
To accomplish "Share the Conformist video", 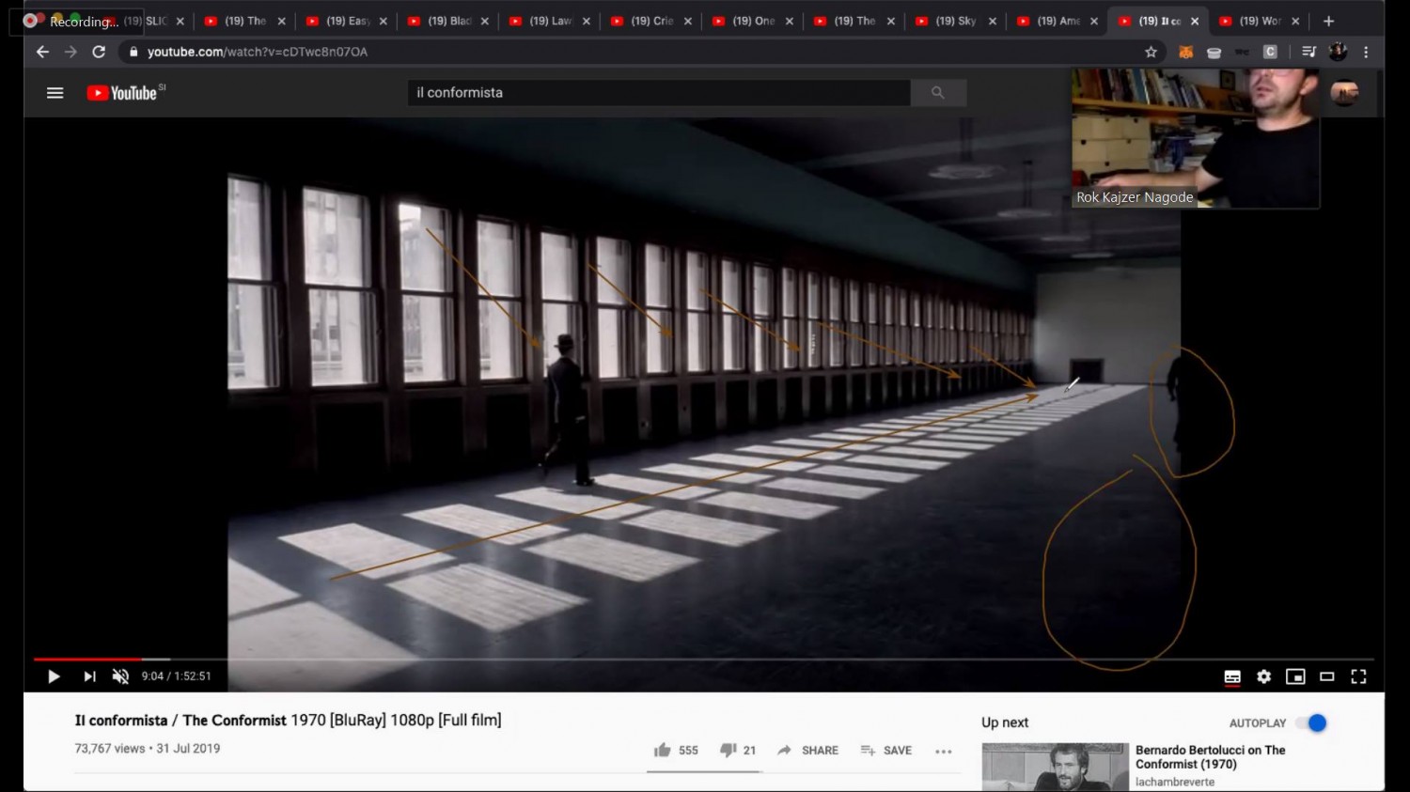I will point(807,750).
